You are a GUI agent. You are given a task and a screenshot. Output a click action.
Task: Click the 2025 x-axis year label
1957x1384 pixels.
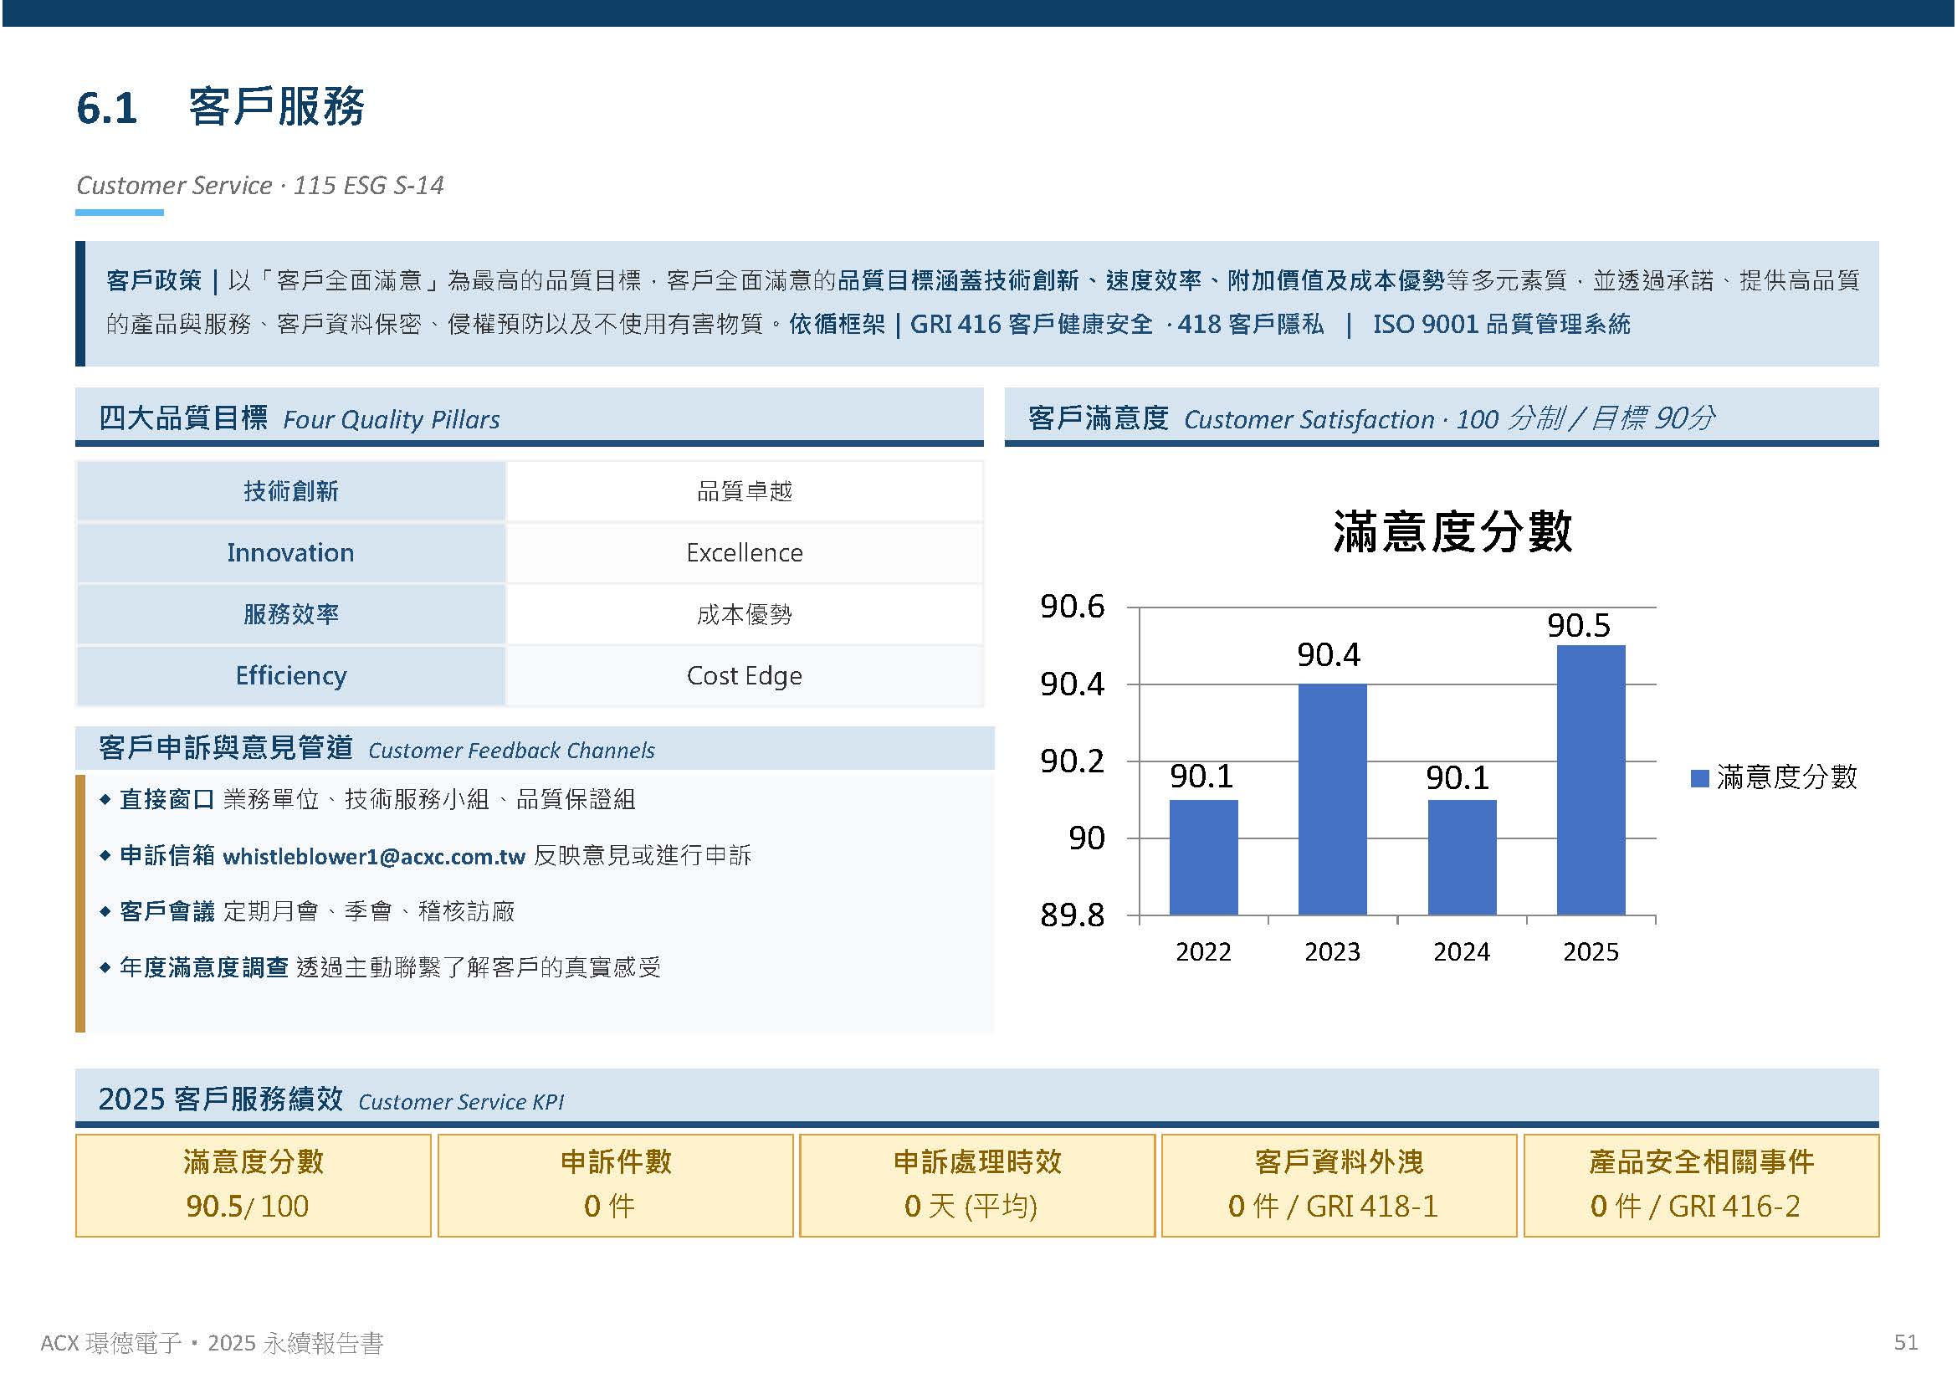(x=1591, y=951)
